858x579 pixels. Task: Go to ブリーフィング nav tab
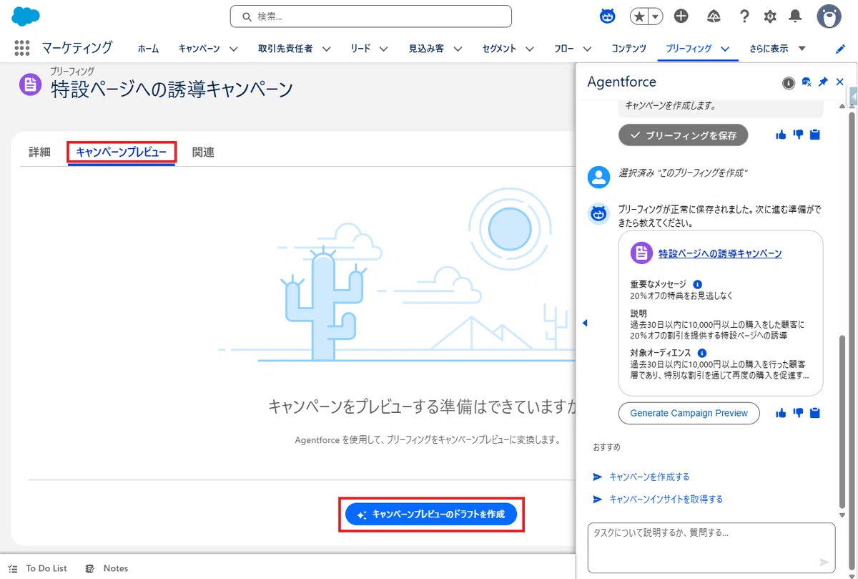point(689,49)
